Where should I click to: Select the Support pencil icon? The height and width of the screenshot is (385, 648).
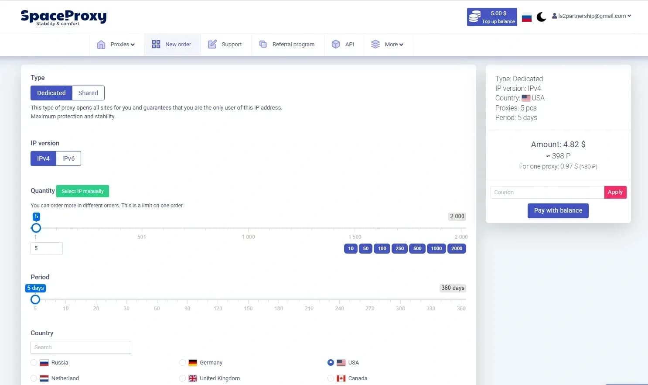click(x=212, y=44)
